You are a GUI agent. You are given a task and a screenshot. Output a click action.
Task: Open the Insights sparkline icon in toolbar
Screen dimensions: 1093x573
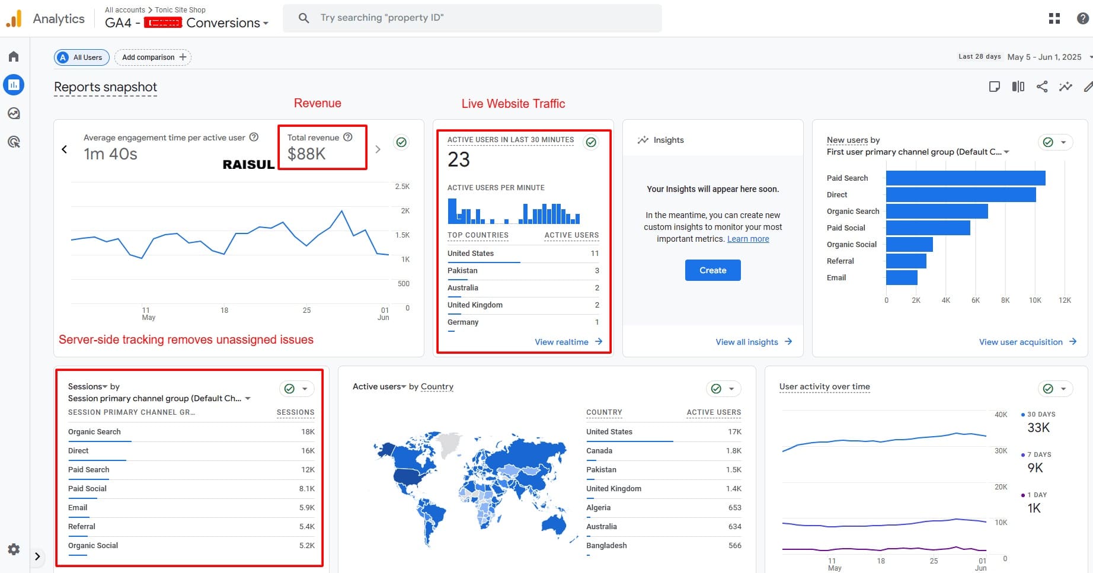[1065, 87]
